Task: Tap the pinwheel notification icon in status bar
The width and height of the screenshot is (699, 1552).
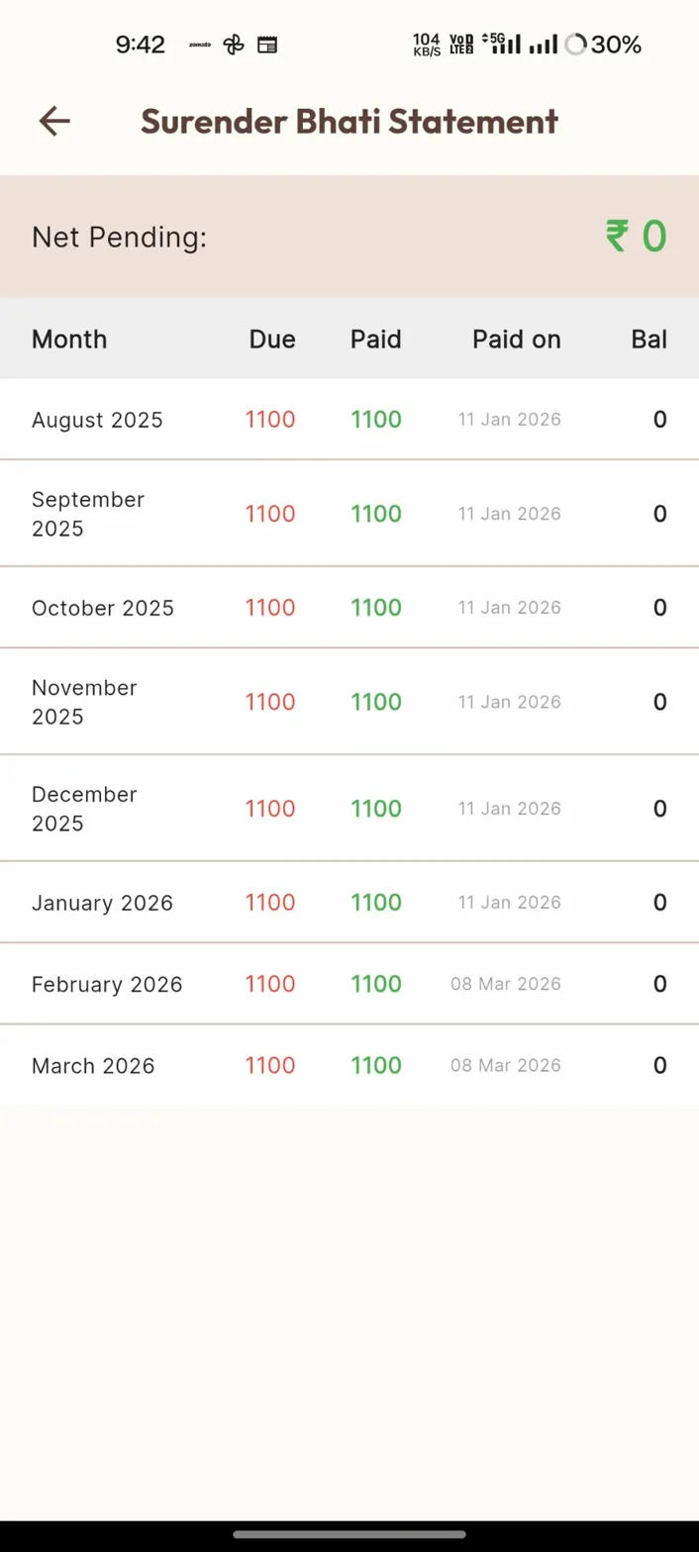Action: point(234,45)
